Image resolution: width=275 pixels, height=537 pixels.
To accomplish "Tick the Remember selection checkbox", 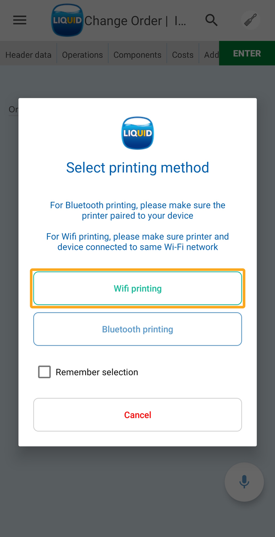I will 44,372.
